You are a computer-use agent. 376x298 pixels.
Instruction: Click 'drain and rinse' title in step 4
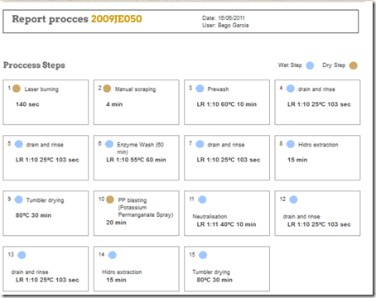tap(316, 89)
